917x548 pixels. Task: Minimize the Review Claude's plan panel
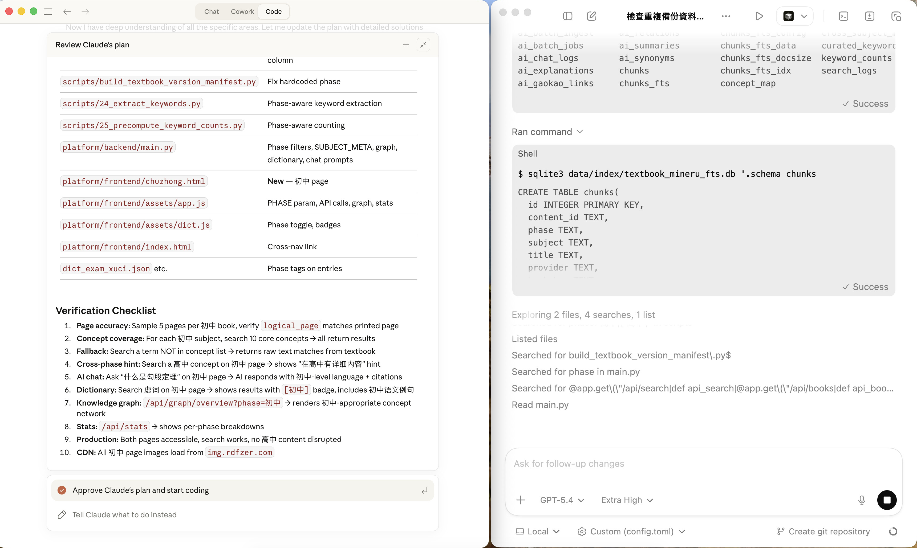406,45
